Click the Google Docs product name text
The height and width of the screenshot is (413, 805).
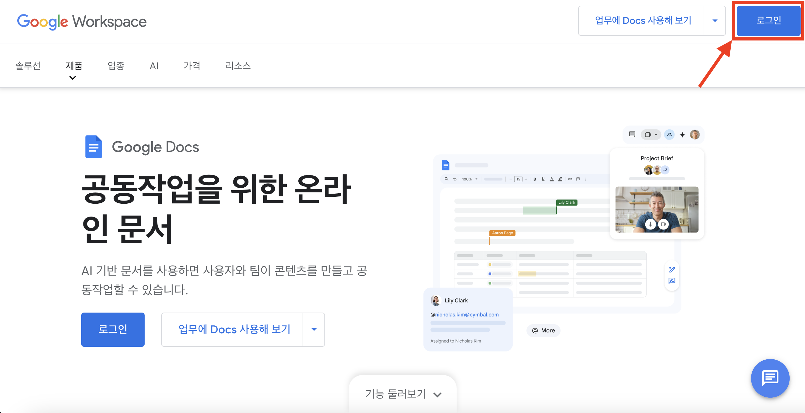[155, 147]
